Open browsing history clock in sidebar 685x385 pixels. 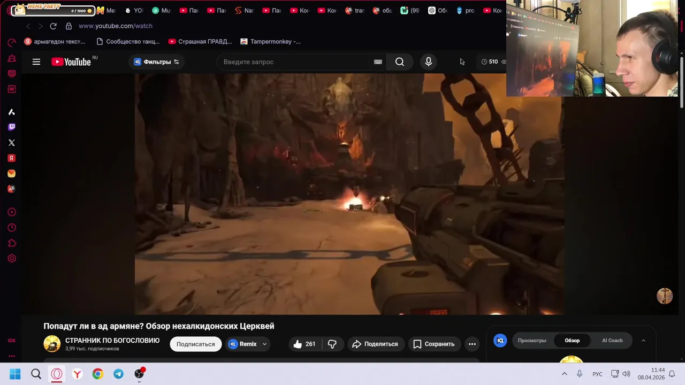tap(12, 228)
